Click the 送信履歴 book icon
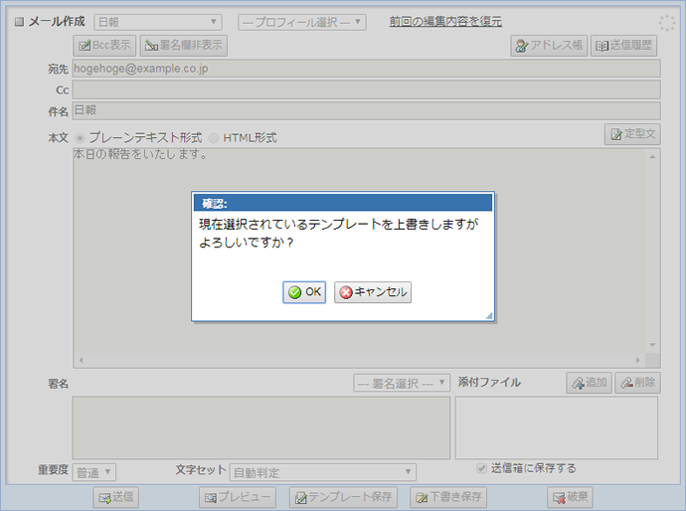The image size is (686, 511). pyautogui.click(x=602, y=46)
